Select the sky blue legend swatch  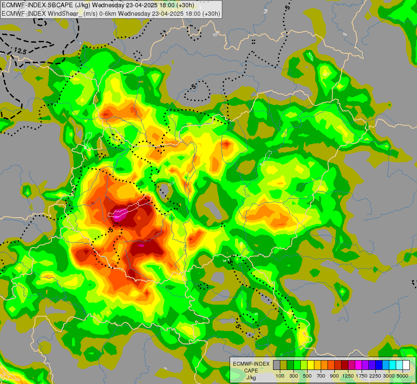386,365
